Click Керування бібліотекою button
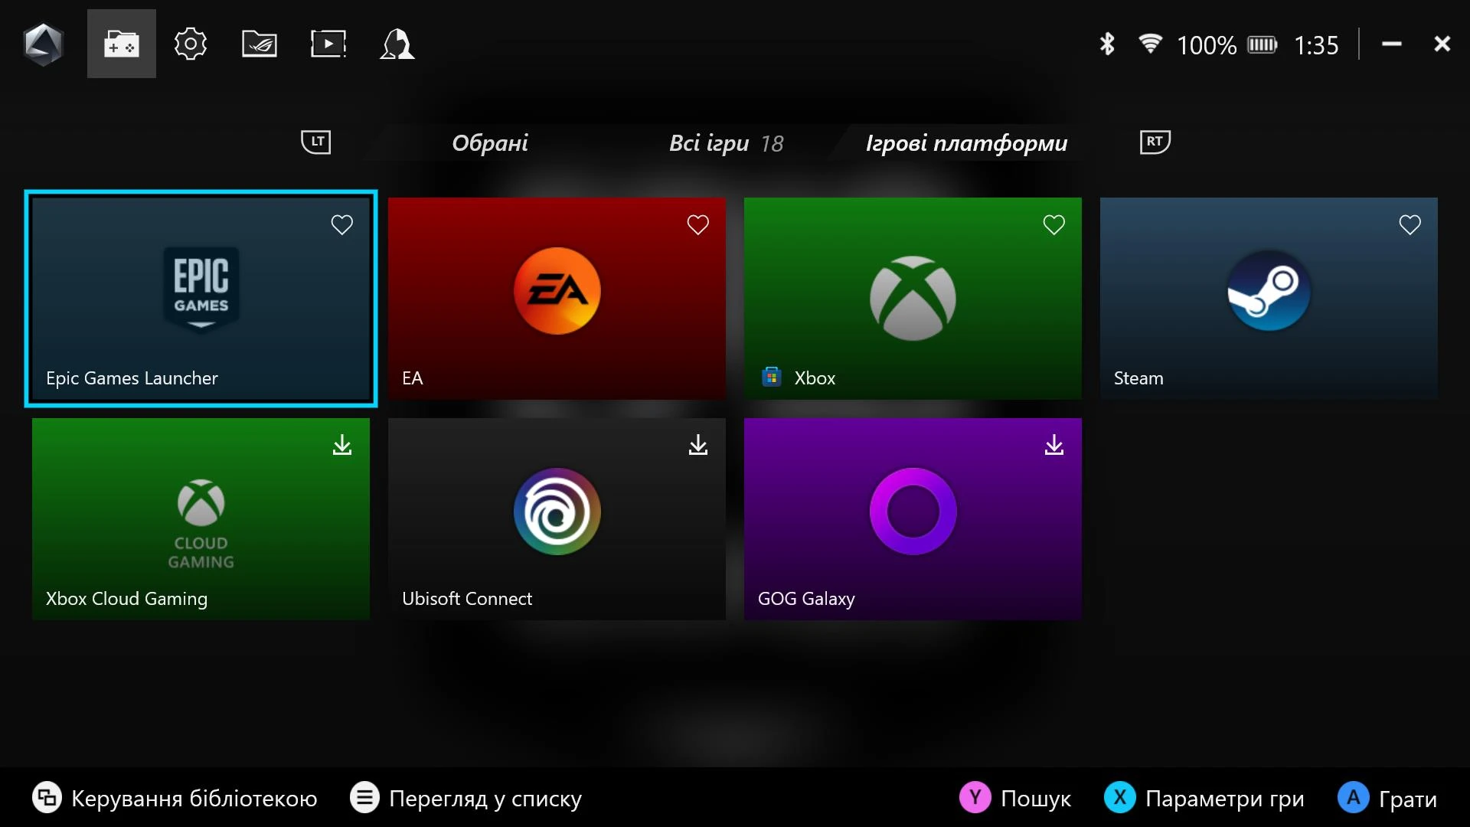Image resolution: width=1470 pixels, height=827 pixels. click(x=175, y=798)
